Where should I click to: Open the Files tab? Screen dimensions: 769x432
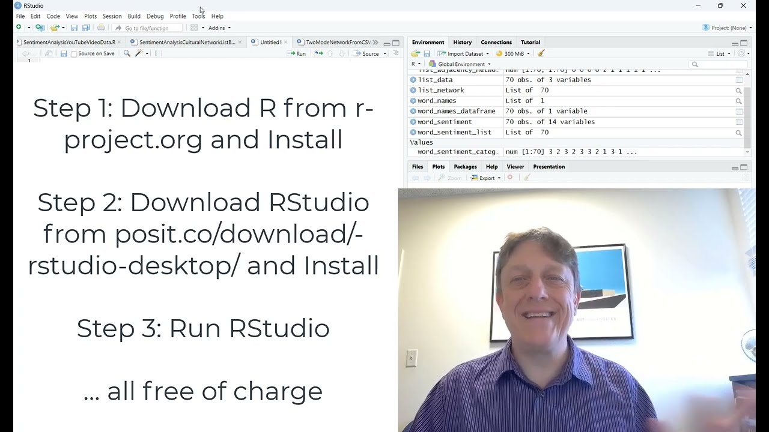[x=418, y=167]
